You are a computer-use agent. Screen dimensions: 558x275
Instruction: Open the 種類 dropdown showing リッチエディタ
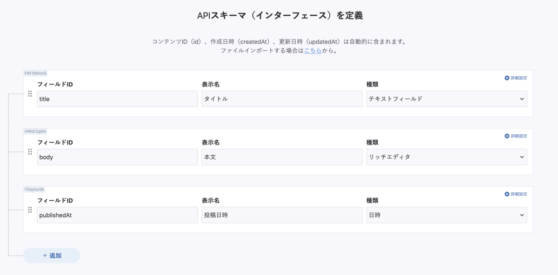(x=446, y=157)
